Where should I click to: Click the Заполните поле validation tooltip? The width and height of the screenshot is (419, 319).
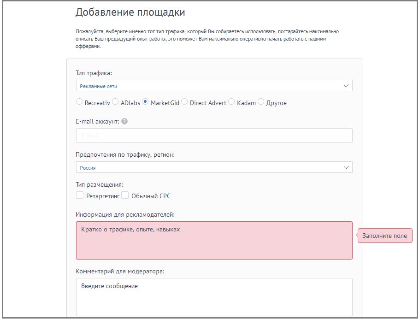(x=385, y=236)
